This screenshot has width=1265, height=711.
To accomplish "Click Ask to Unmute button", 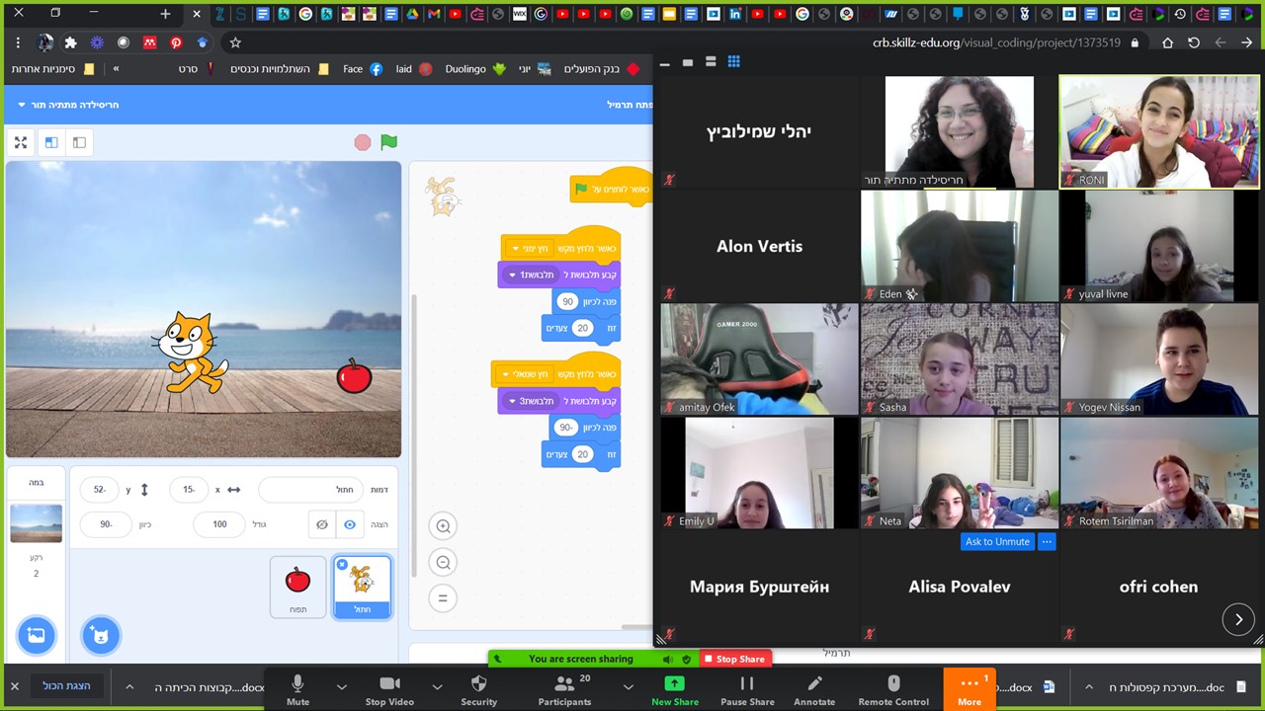I will click(997, 541).
